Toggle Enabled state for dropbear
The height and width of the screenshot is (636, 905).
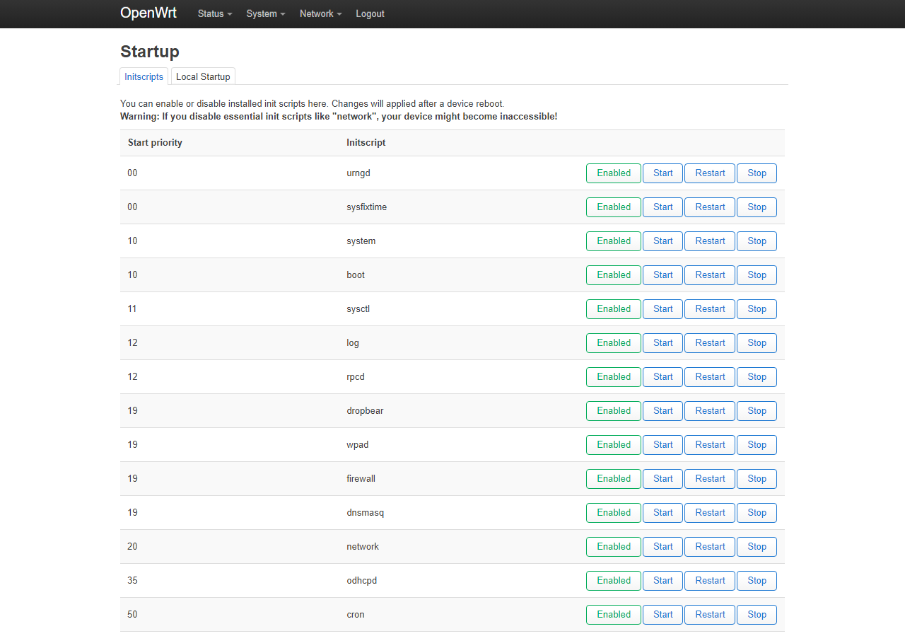tap(613, 411)
